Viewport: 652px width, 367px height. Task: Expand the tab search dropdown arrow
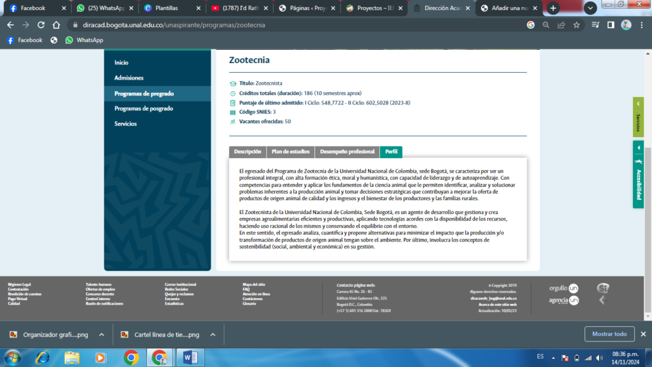click(x=590, y=8)
